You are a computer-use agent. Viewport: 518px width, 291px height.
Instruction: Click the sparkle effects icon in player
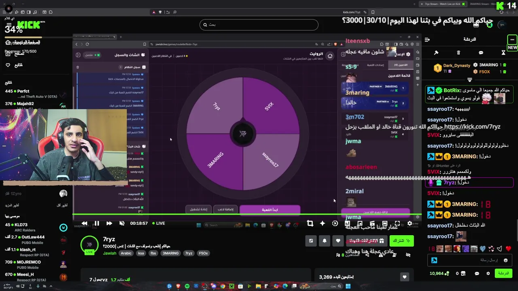coord(323,223)
